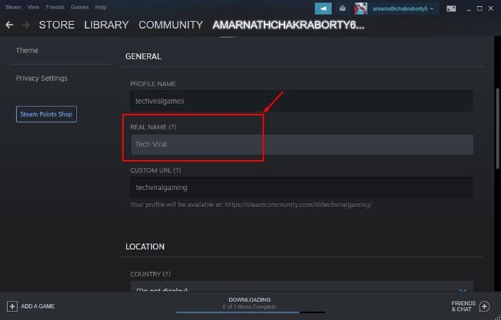Click the Custom URL input field
501x320 pixels.
coord(301,187)
